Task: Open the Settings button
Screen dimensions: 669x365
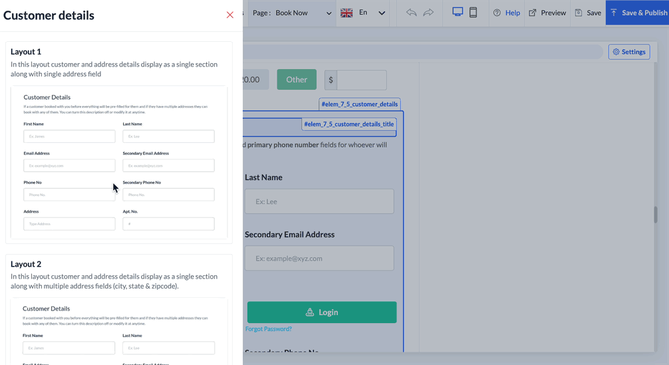Action: pos(629,52)
